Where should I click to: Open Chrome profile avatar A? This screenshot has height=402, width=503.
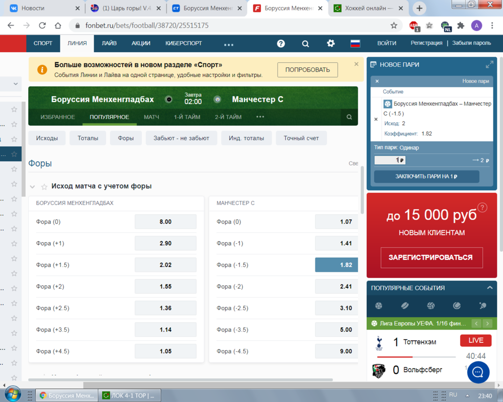476,26
